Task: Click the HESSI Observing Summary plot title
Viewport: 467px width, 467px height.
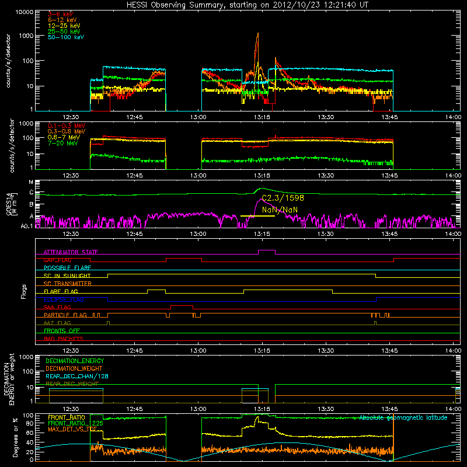Action: 247,5
